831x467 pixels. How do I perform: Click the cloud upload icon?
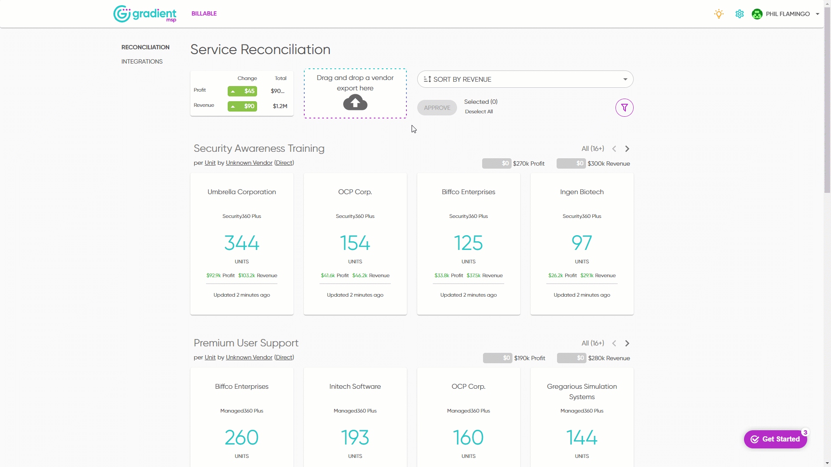click(x=355, y=103)
